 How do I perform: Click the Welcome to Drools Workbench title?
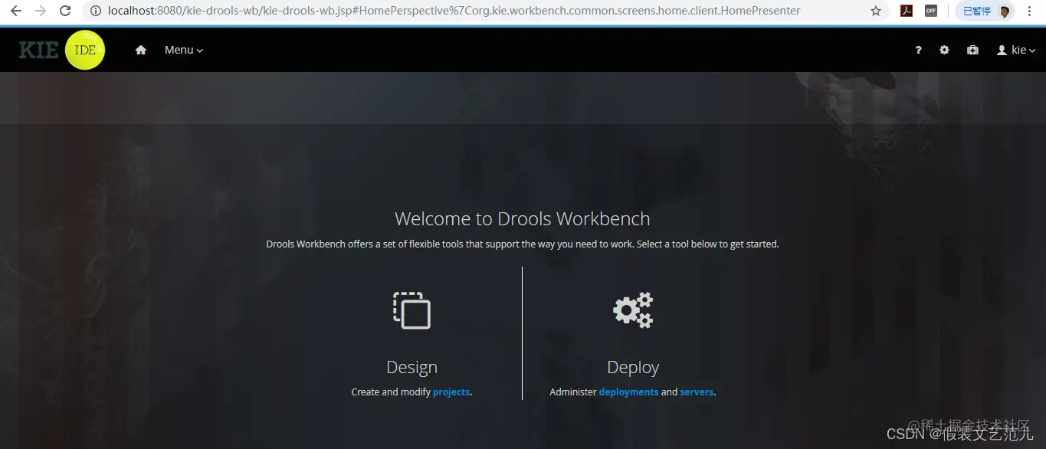523,218
